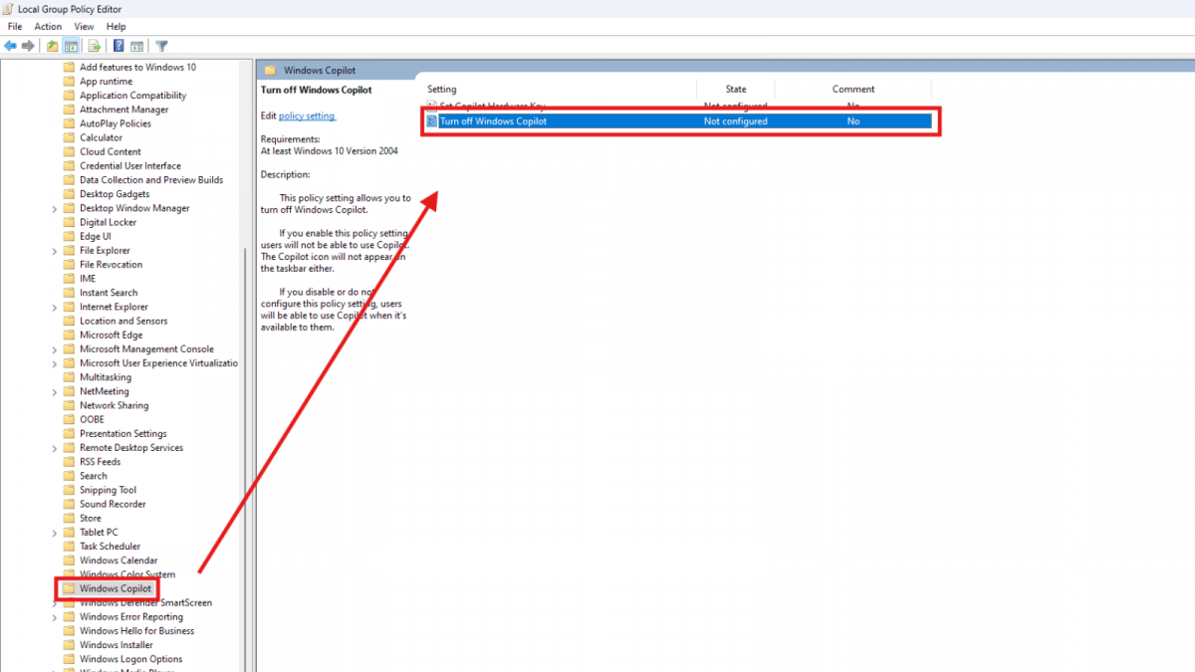1195x672 pixels.
Task: Select the Windows Copilot folder in tree
Action: [x=116, y=588]
